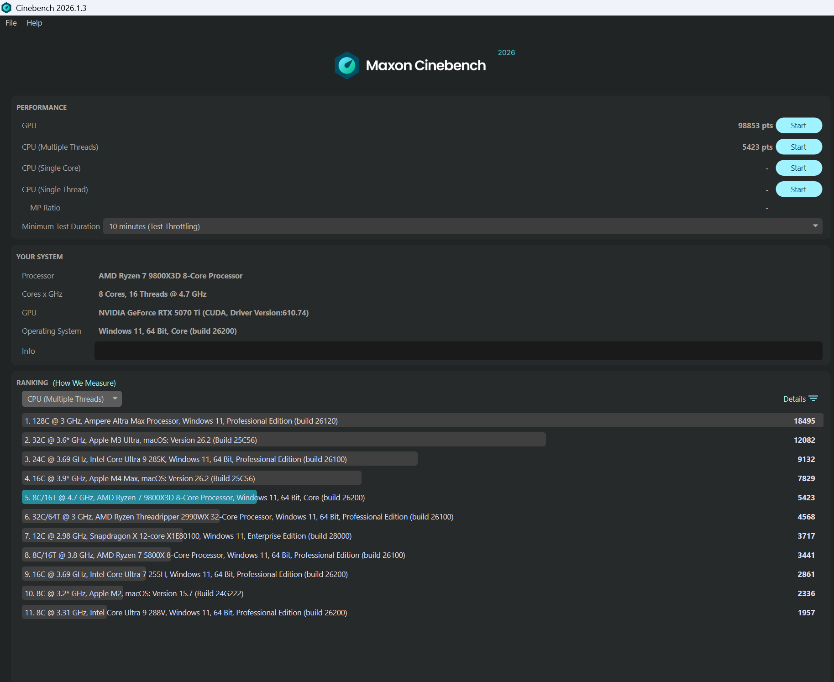Open the File menu
Screen dimensions: 834x682
tap(11, 23)
